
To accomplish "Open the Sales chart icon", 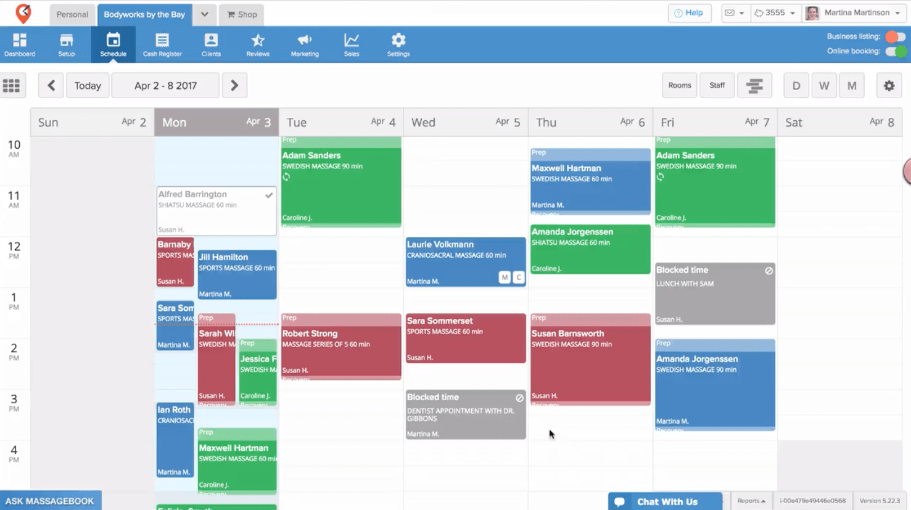I will pos(352,44).
